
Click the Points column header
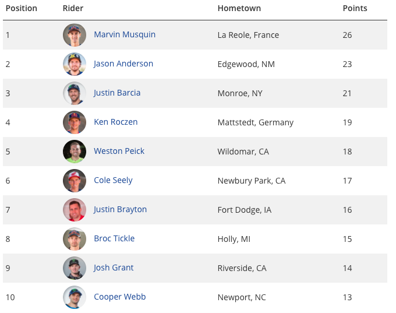[355, 8]
